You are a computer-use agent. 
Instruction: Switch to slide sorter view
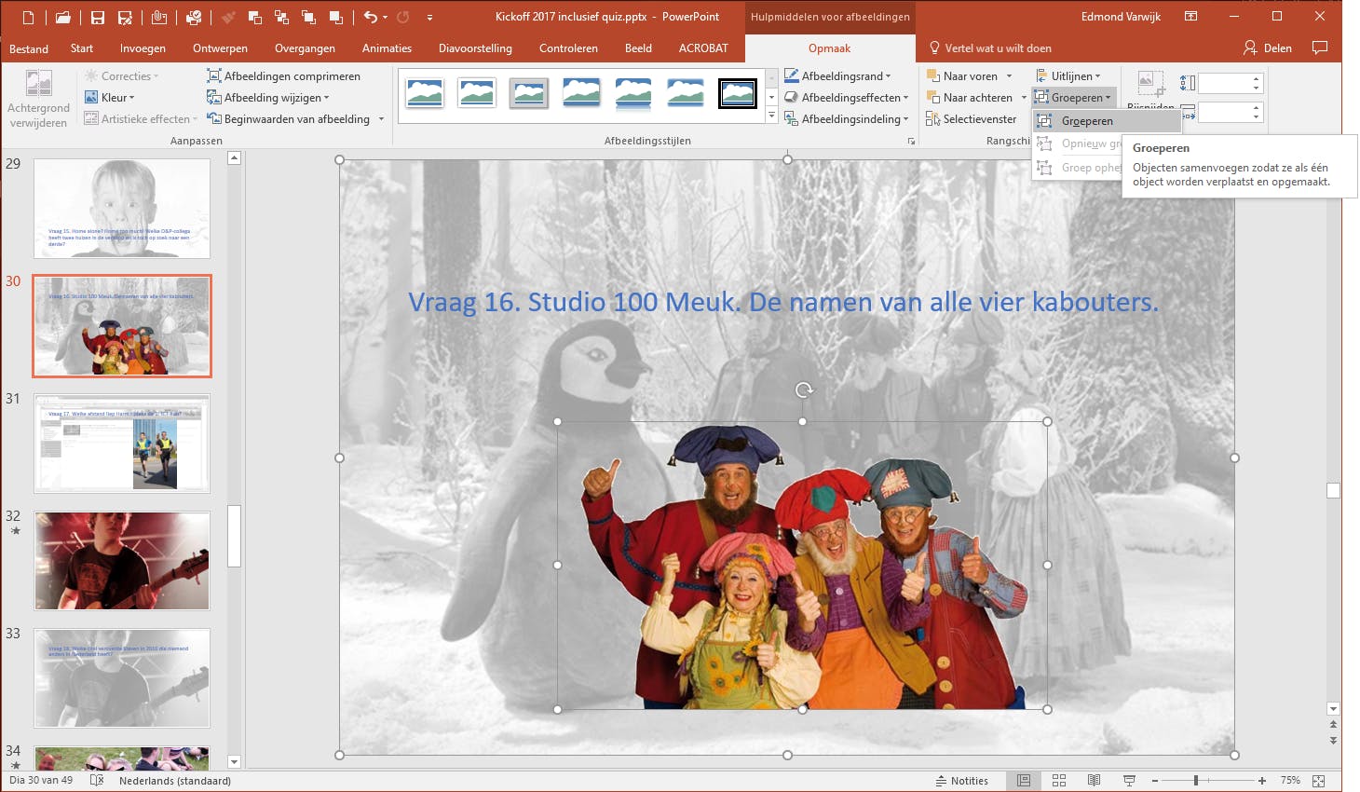(1059, 781)
